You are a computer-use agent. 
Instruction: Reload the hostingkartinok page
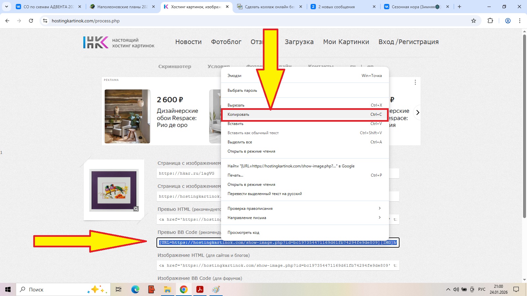[x=31, y=21]
